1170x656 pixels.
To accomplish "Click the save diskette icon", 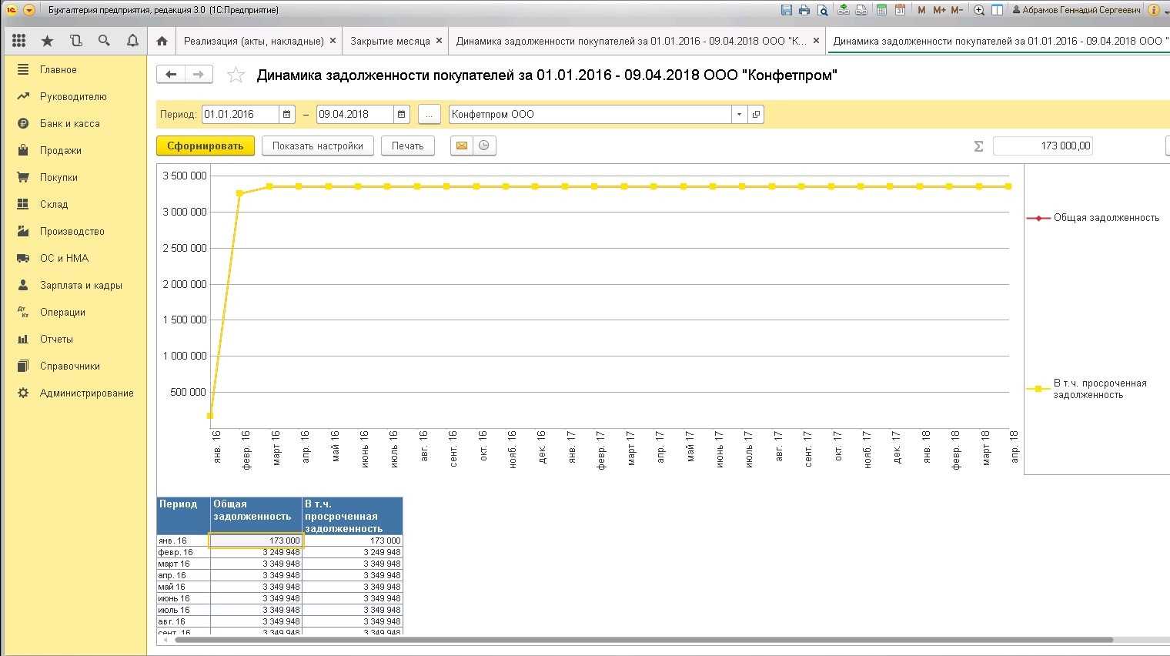I will tap(786, 10).
